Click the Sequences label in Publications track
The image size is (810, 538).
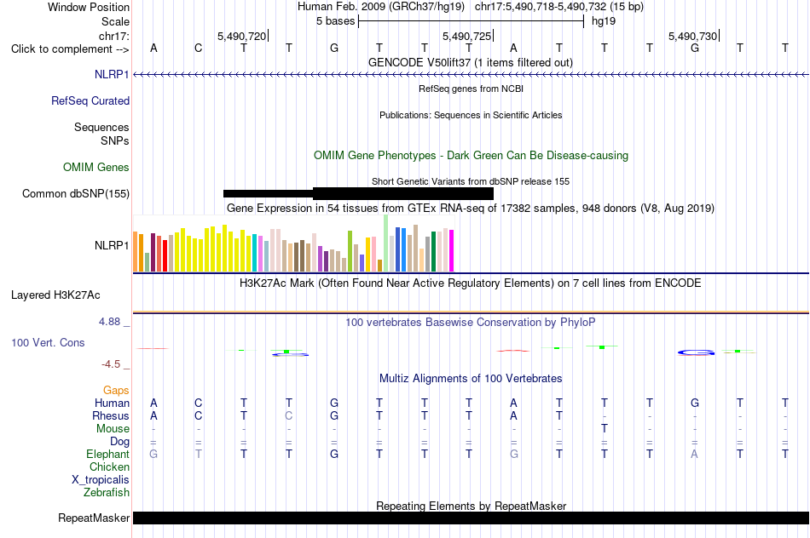click(101, 128)
